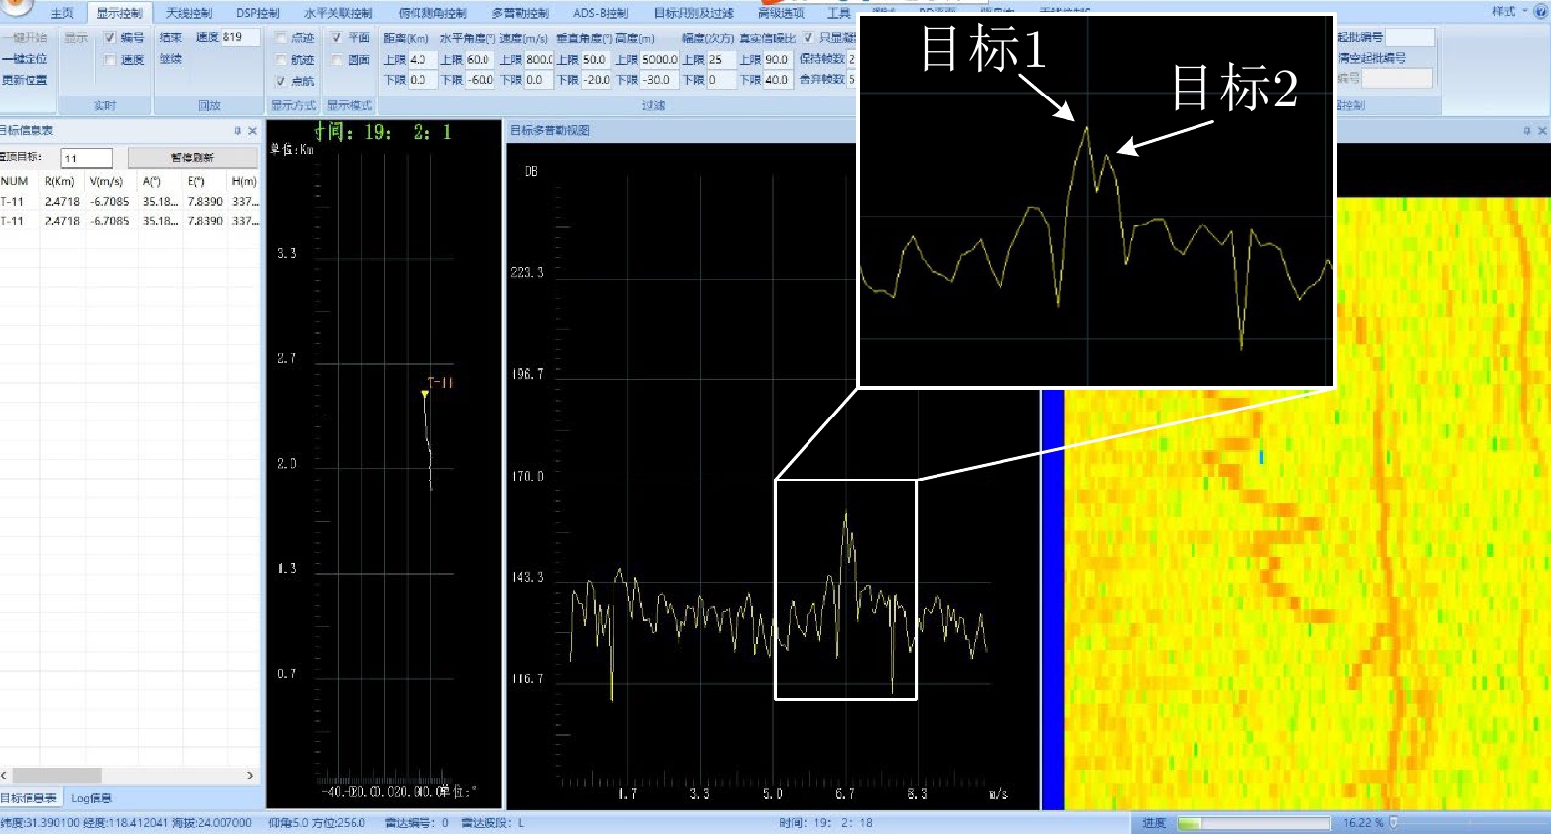Enable the 速度 checkbox

(110, 60)
